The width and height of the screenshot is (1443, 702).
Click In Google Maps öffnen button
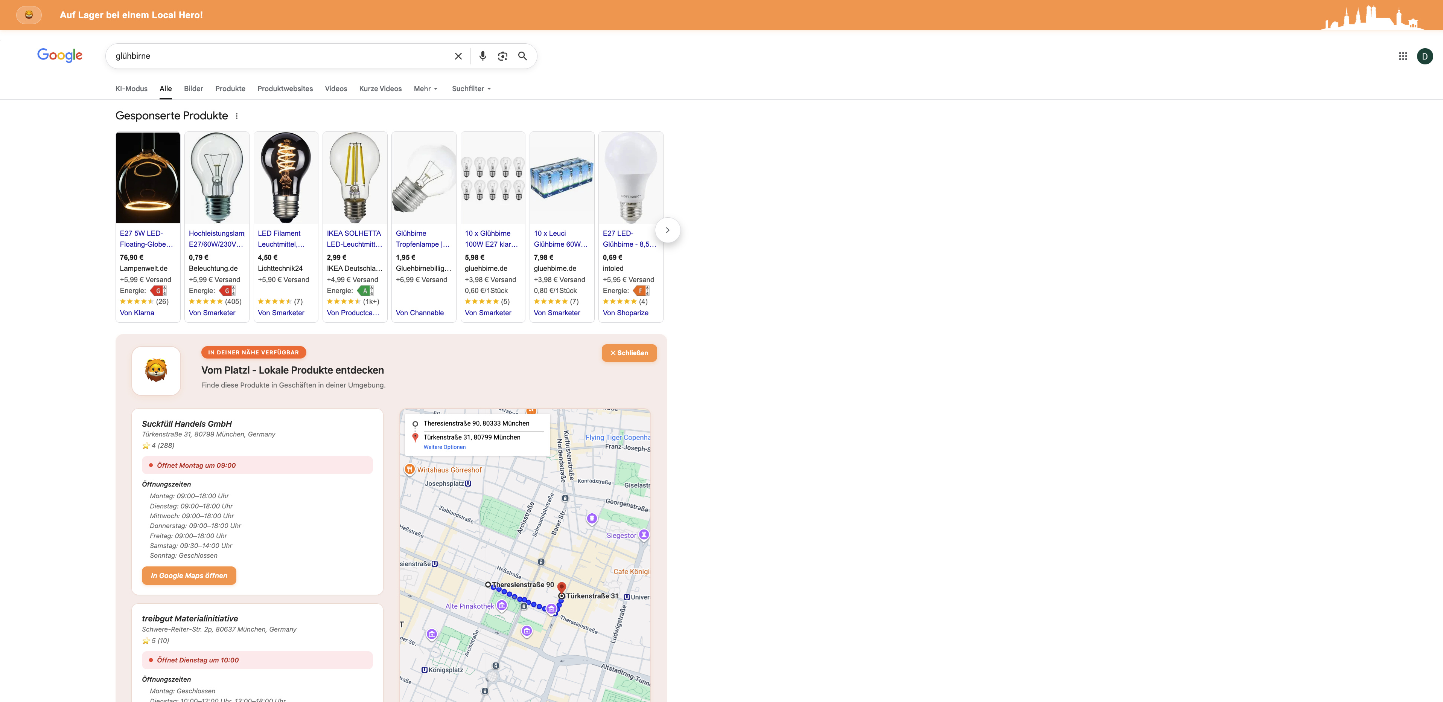click(189, 575)
